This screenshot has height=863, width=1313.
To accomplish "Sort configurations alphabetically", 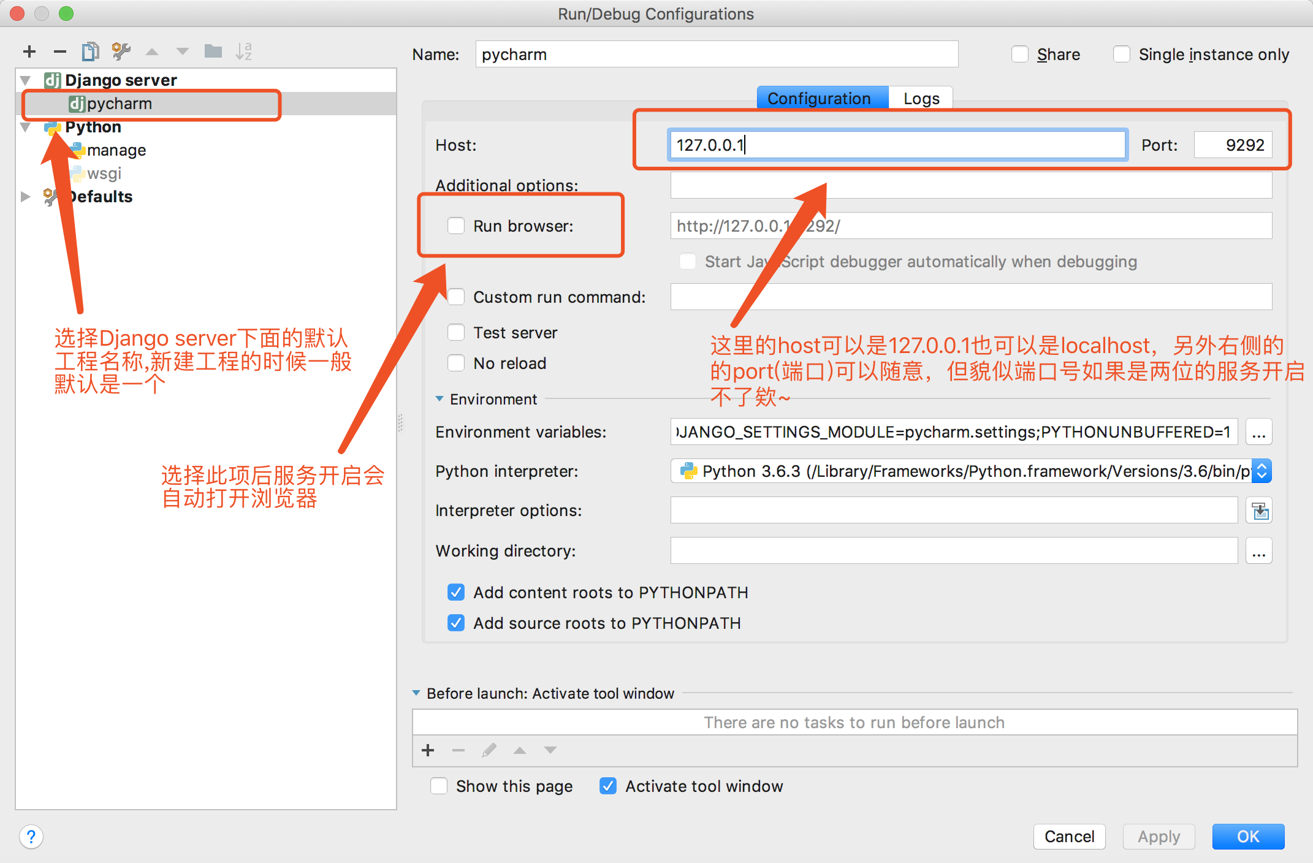I will (x=244, y=51).
